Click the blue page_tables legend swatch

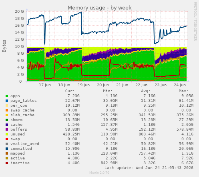tap(7, 101)
